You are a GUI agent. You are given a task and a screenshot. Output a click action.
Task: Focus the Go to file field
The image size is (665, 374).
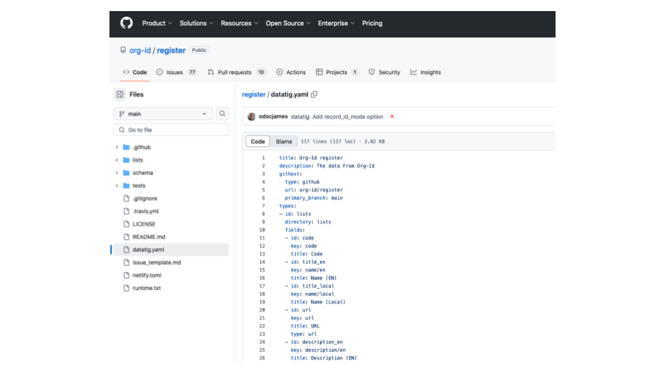pos(171,130)
